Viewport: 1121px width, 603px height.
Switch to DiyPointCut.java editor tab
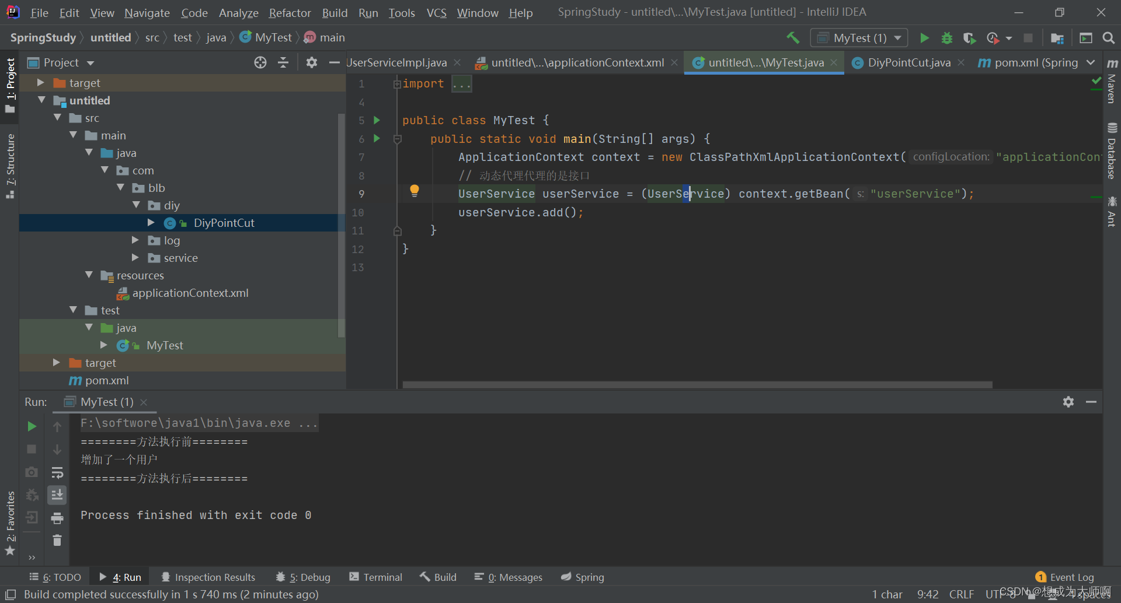(908, 62)
